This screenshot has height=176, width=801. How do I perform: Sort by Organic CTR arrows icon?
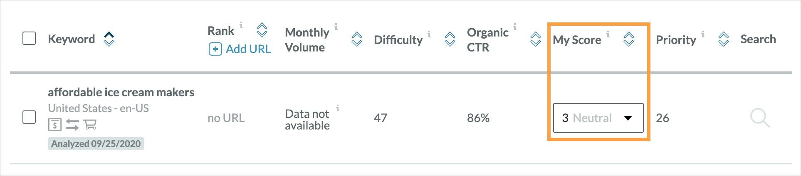pyautogui.click(x=535, y=39)
